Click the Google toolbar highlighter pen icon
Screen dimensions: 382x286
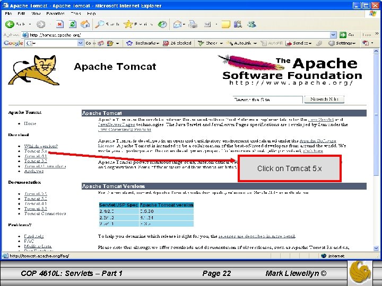click(x=319, y=43)
